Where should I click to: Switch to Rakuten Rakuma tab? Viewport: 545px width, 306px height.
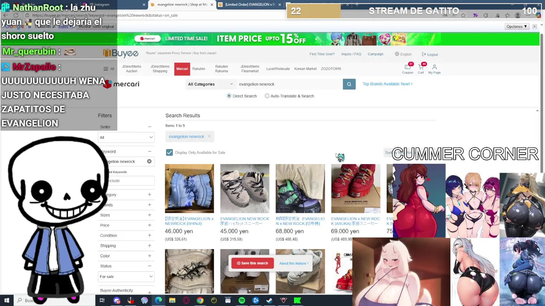point(221,69)
